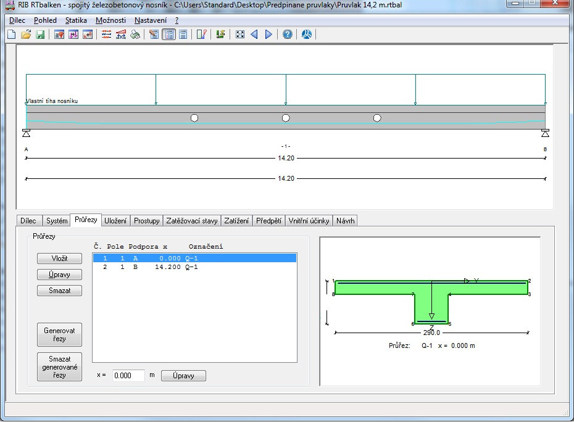
Task: Click the blue question mark help icon
Action: pos(288,35)
